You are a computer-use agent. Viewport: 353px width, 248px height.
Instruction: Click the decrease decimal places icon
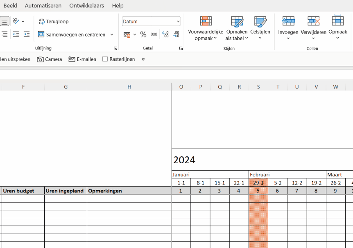[176, 34]
